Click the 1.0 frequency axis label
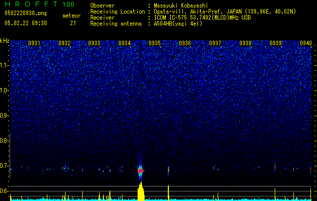This screenshot has height=201, width=317. coord(4,90)
